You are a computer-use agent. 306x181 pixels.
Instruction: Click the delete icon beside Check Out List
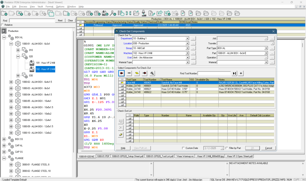(x=120, y=128)
